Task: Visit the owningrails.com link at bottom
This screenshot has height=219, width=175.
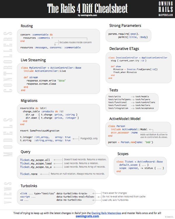Action: tap(87, 216)
